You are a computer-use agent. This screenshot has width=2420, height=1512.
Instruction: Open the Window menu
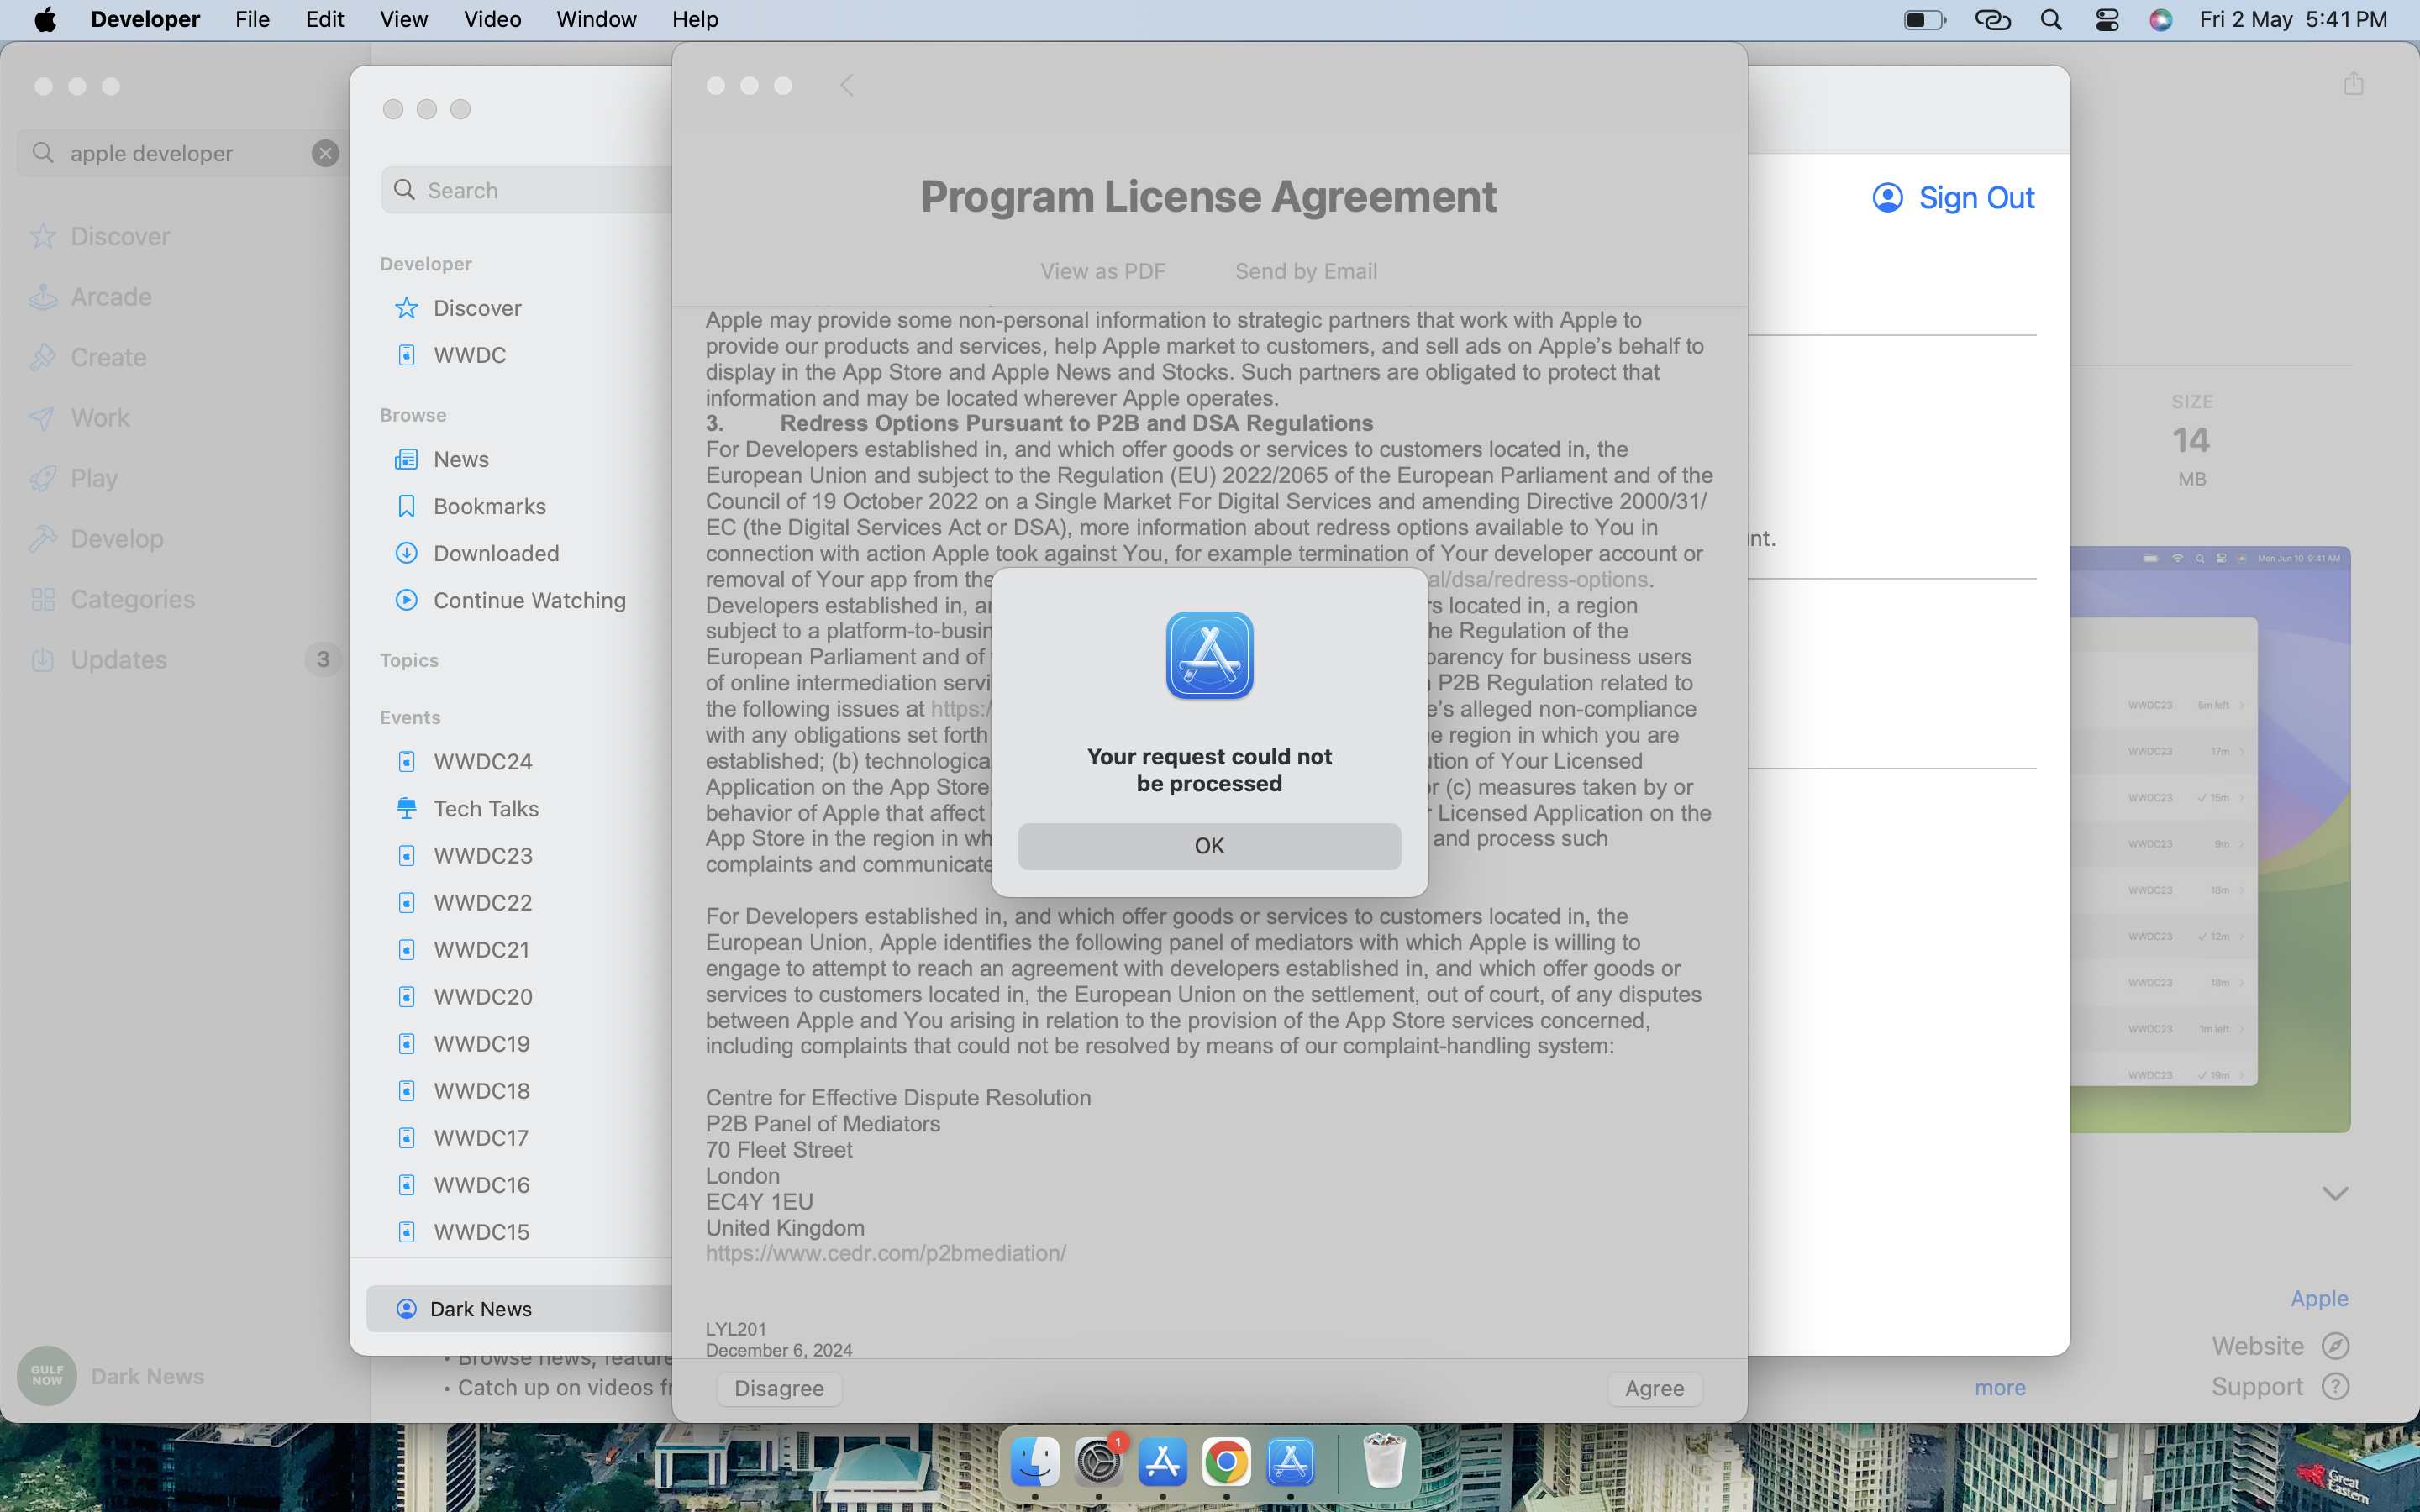[596, 19]
